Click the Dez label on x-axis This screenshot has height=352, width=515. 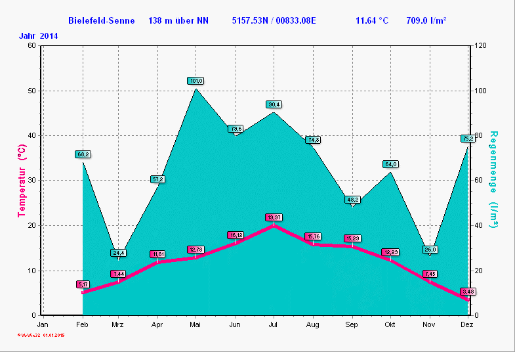(x=466, y=324)
